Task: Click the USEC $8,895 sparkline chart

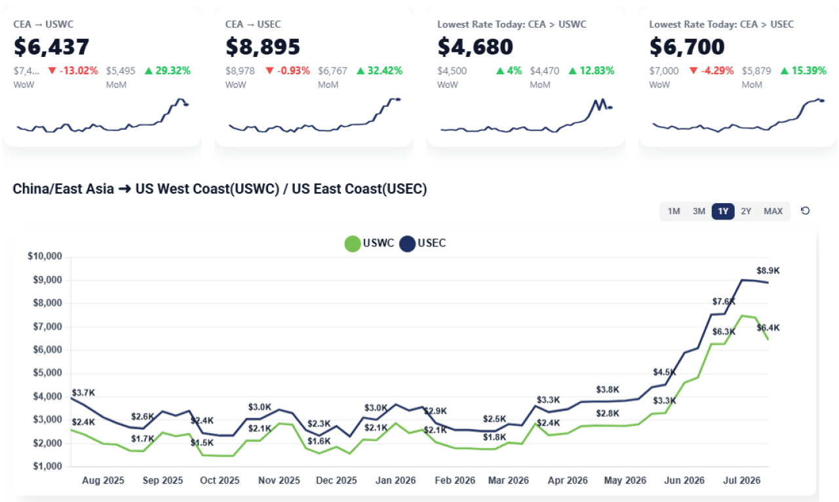Action: [315, 115]
